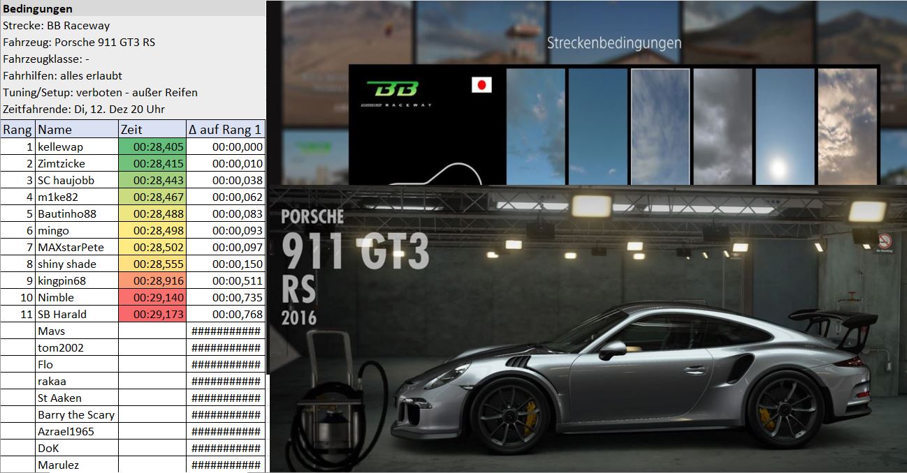Click the 'Zeit' column header

point(152,130)
